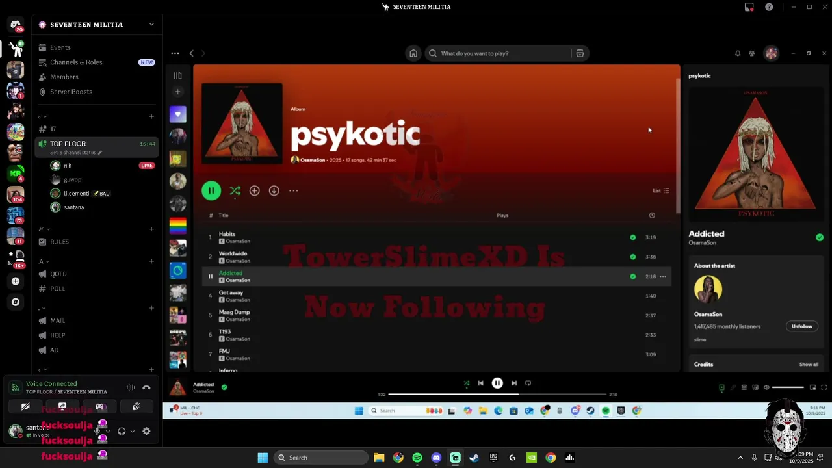
Task: Open Browse icon in search bar
Action: tap(580, 53)
